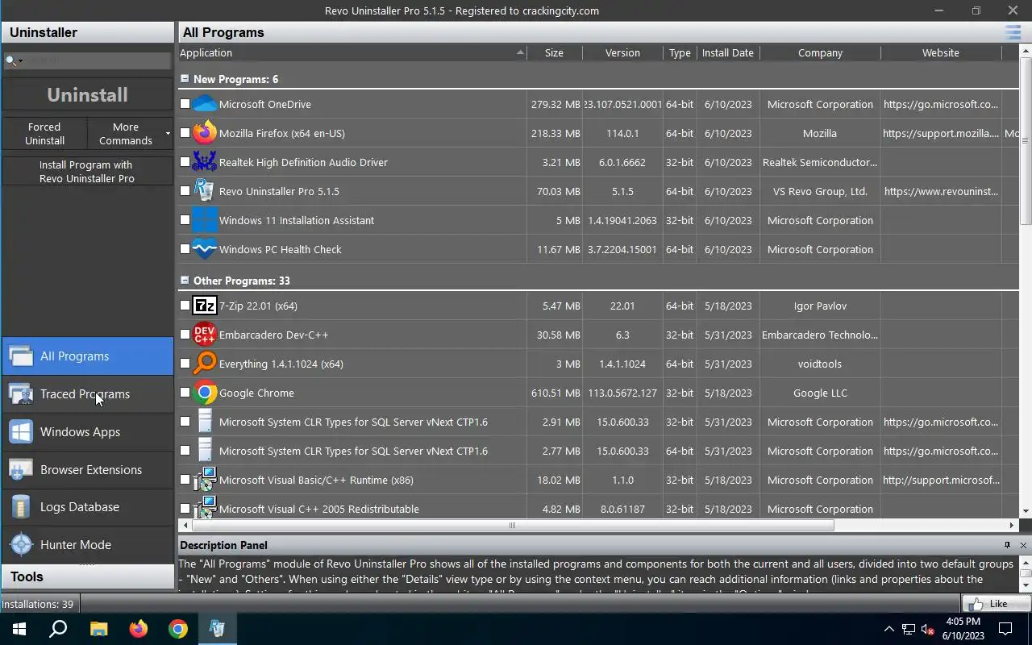Open the Traced Programs module
This screenshot has width=1032, height=645.
(87, 394)
